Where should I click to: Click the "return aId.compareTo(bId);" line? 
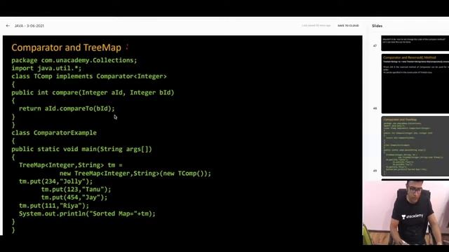(x=67, y=108)
